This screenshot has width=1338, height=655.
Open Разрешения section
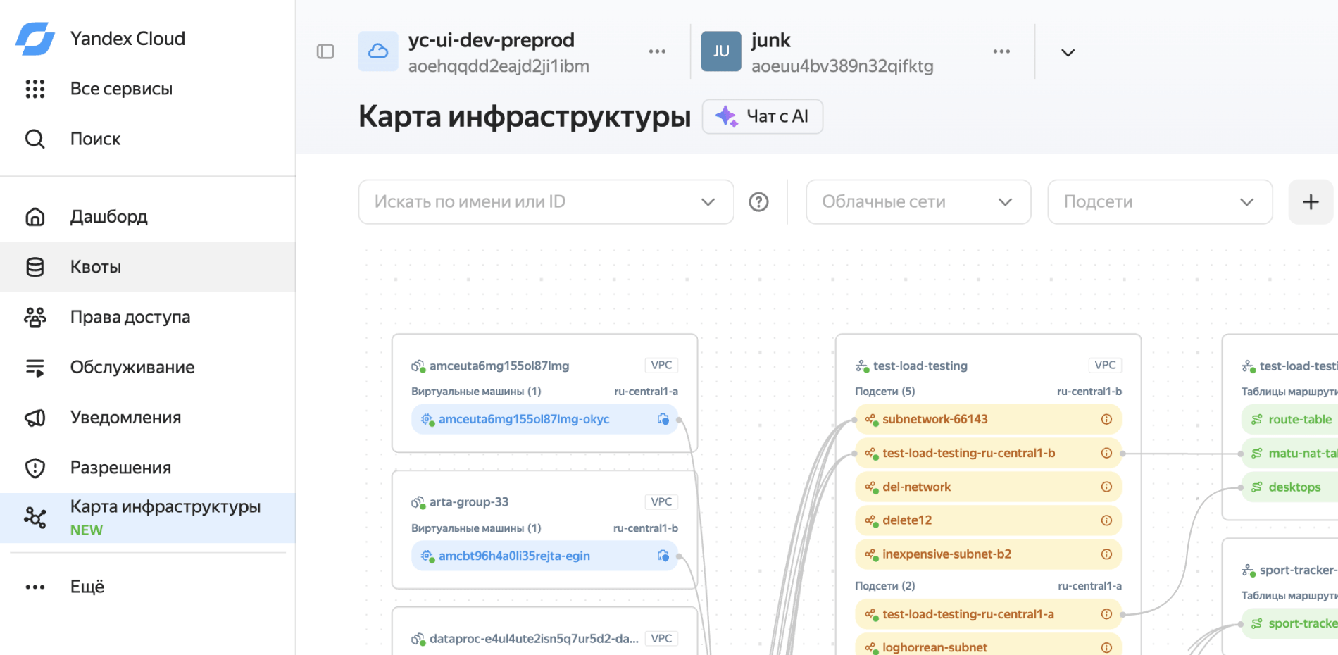point(147,468)
